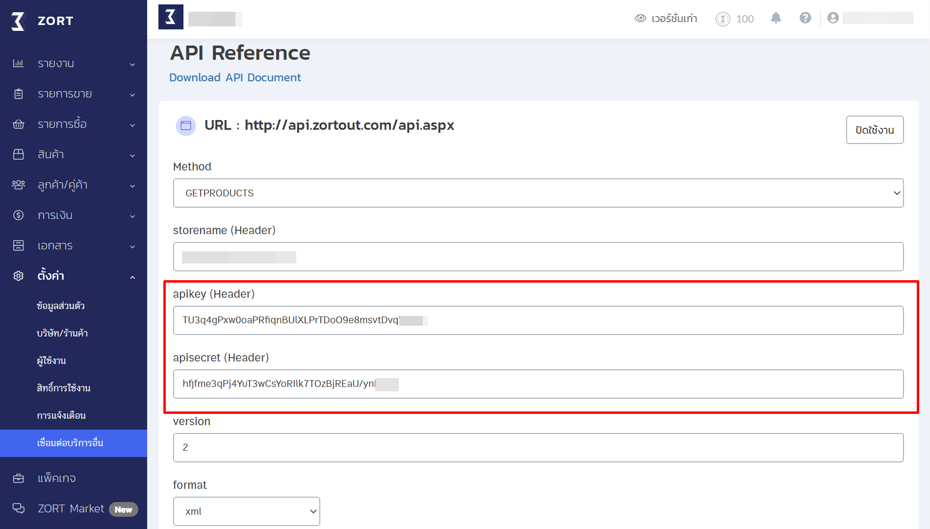Click the 100 credits balance

745,19
